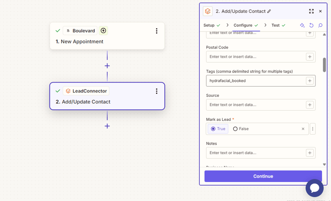Switch to the Setup tab
The width and height of the screenshot is (331, 201).
coord(212,25)
